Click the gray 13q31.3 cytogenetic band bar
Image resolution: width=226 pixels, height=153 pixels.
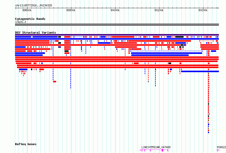pyautogui.click(x=117, y=25)
